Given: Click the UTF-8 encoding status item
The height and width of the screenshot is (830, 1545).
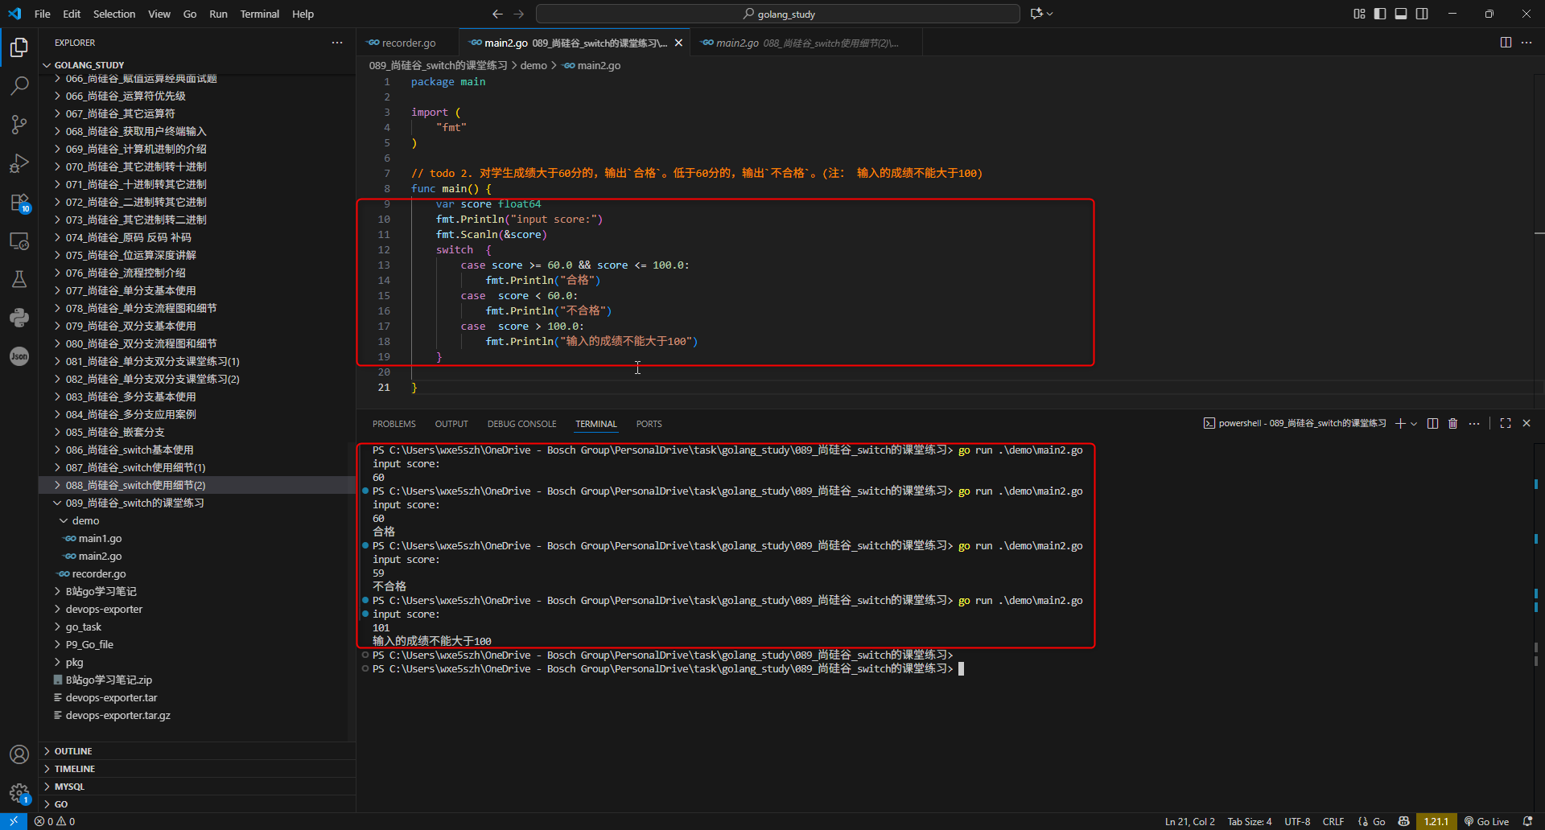Looking at the screenshot, I should [x=1297, y=821].
